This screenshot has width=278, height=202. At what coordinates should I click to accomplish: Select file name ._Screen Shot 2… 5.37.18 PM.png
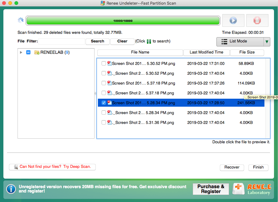143,93
